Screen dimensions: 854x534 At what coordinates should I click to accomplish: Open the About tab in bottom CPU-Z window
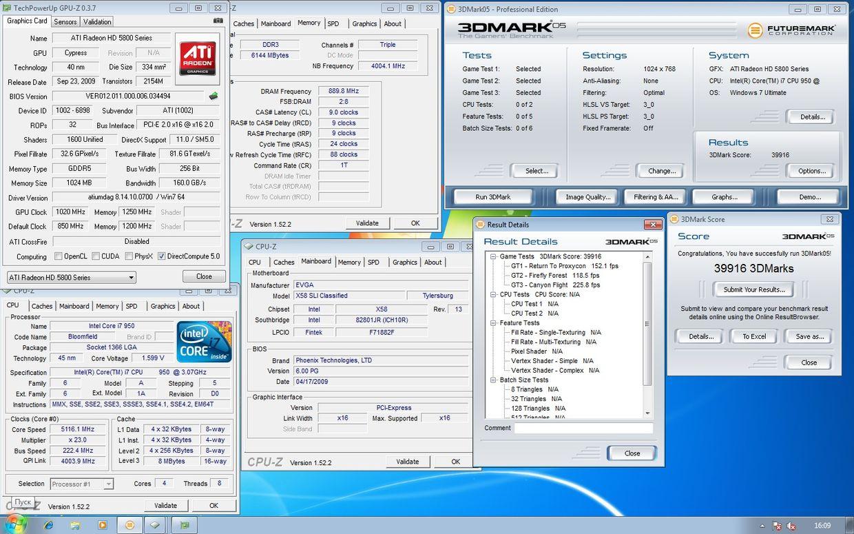pos(191,306)
